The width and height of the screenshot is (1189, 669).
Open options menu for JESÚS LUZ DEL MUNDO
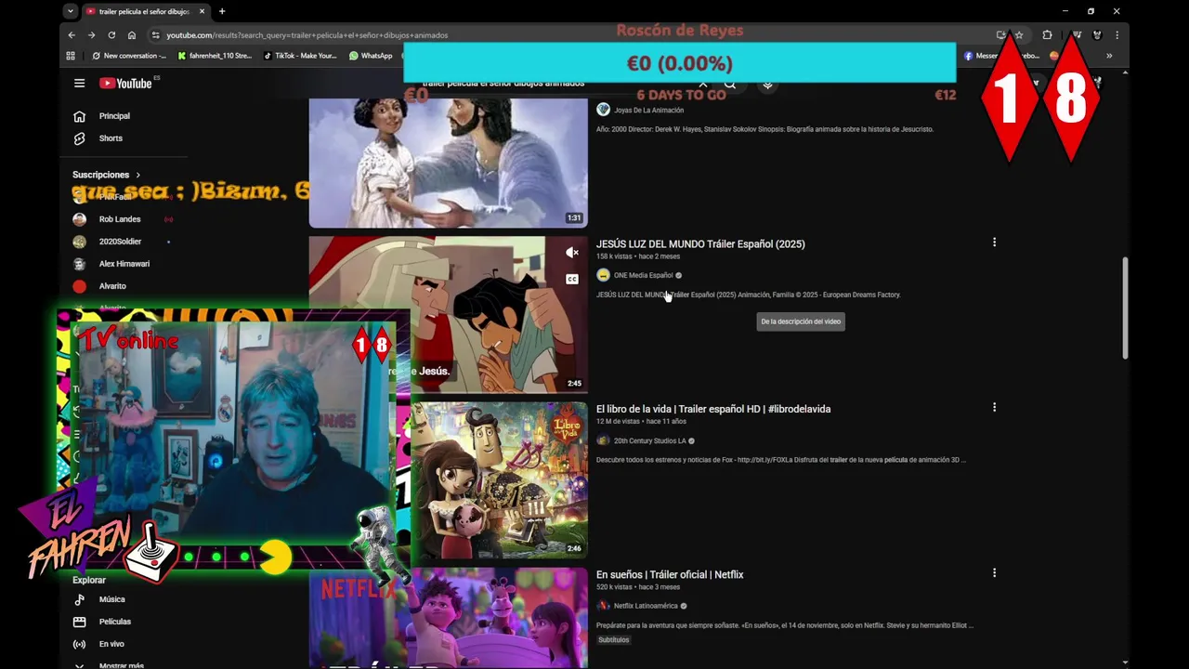pyautogui.click(x=994, y=243)
